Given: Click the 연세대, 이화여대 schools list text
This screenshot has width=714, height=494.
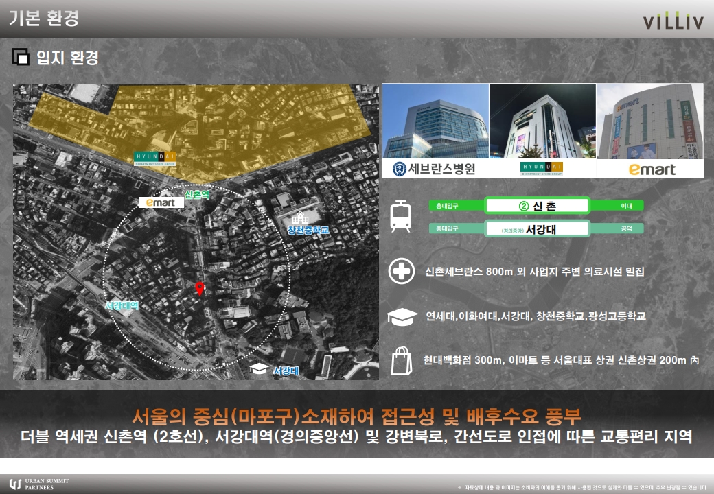Looking at the screenshot, I should click(535, 316).
